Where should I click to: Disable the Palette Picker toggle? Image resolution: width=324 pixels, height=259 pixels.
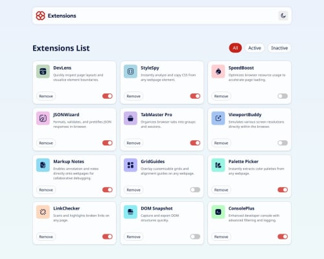coord(283,190)
